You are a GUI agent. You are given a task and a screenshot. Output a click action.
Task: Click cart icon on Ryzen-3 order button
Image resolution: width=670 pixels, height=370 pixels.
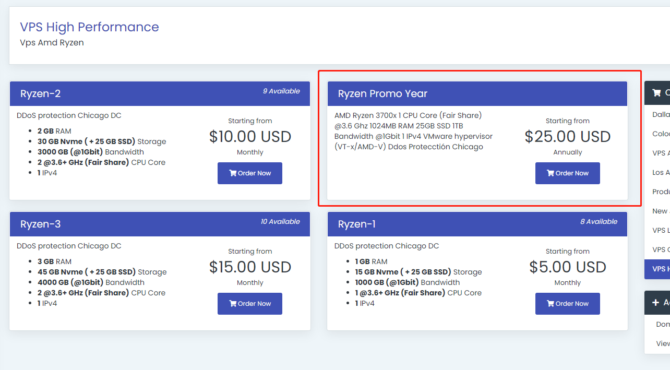233,304
